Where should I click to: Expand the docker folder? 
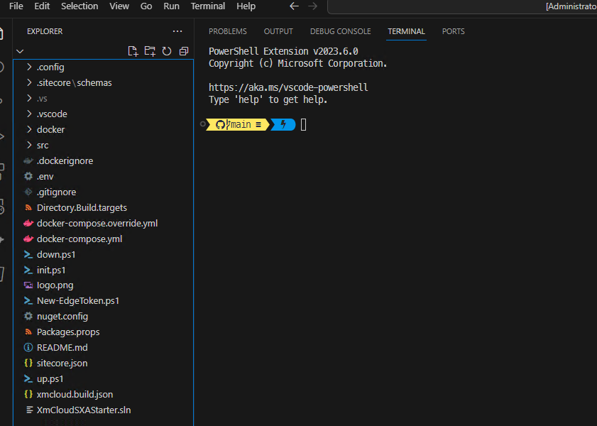click(29, 129)
